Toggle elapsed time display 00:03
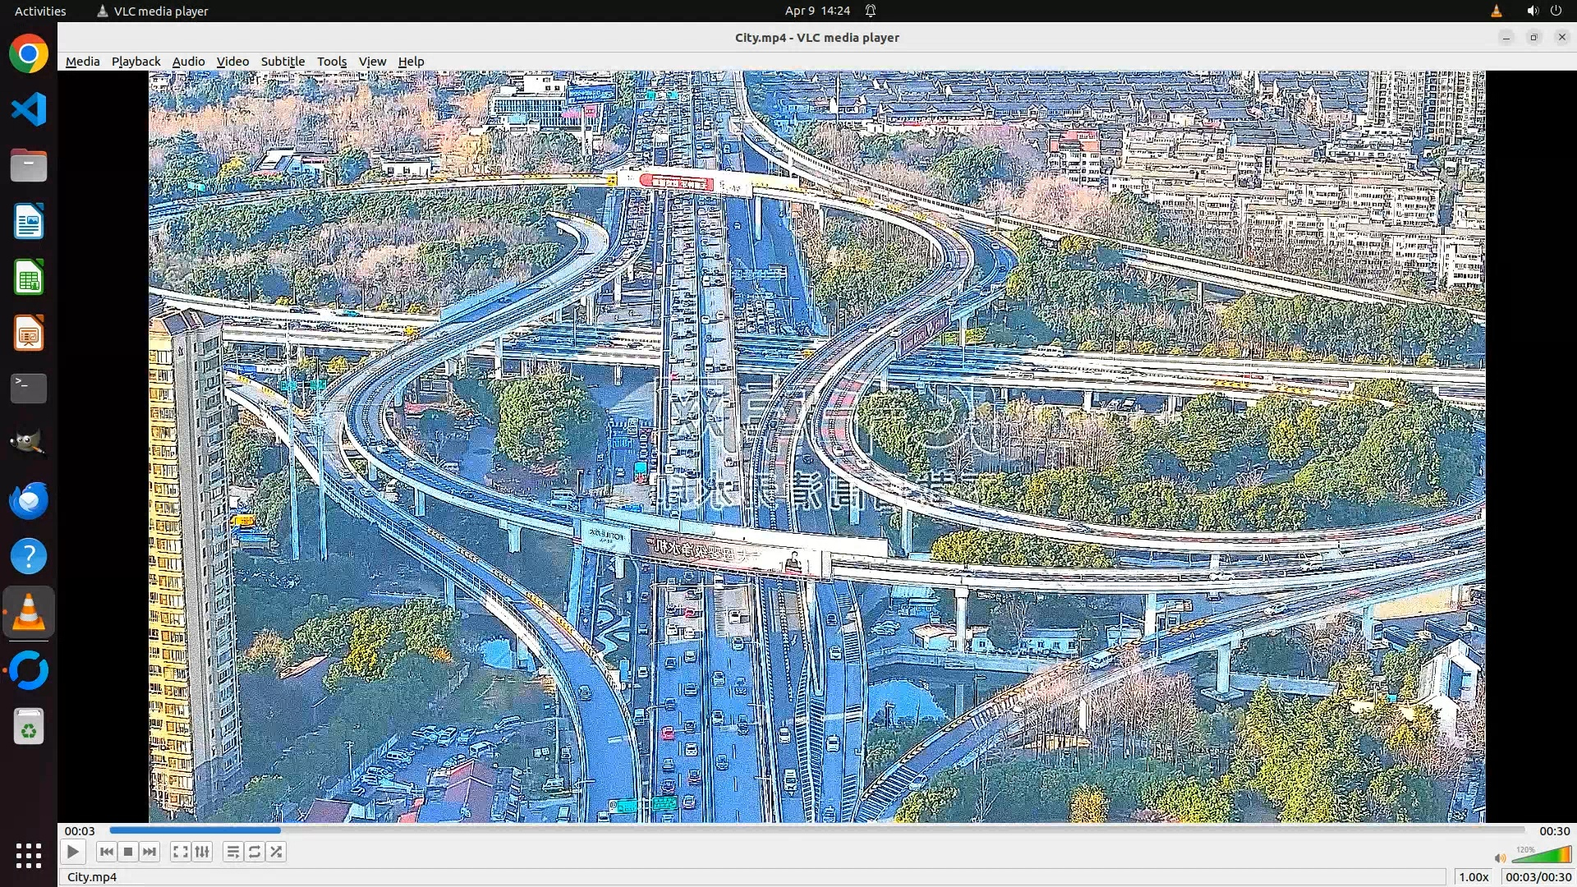1577x887 pixels. coord(80,831)
